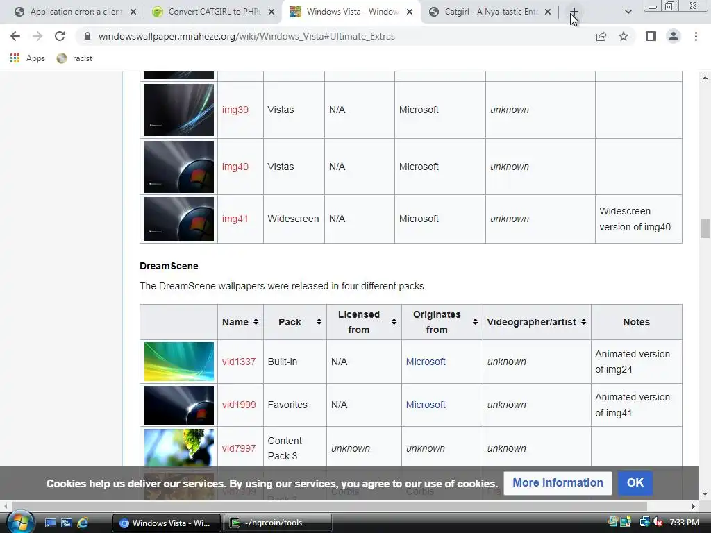Image resolution: width=711 pixels, height=533 pixels.
Task: Open the img41 link
Action: pos(235,219)
